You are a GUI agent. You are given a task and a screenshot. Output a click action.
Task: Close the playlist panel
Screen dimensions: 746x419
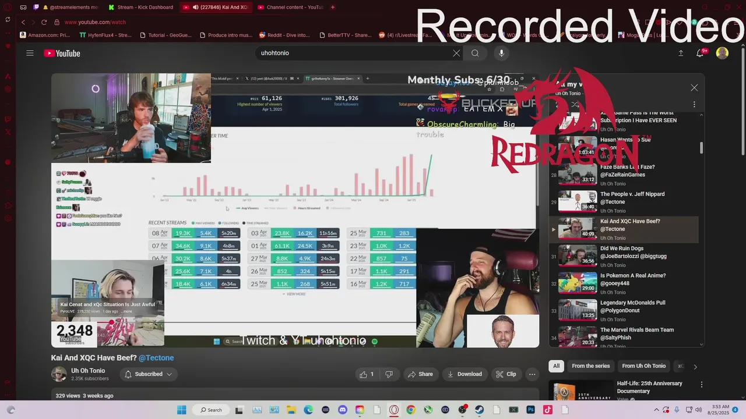[x=694, y=88]
